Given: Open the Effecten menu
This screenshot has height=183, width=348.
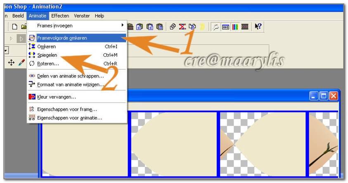Looking at the screenshot, I should tap(60, 16).
